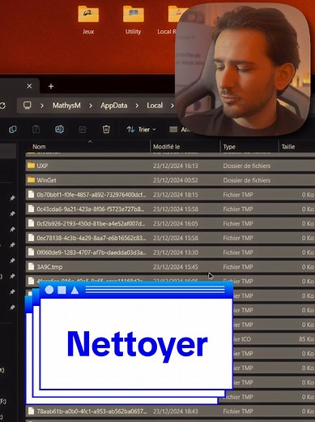This screenshot has height=422, width=315.
Task: Add a new Explorer tab
Action: (x=51, y=86)
